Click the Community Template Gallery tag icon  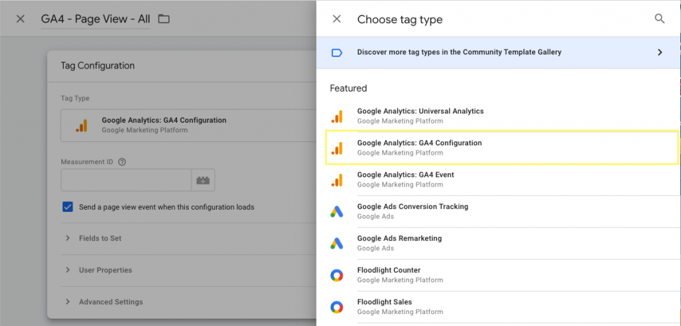pos(337,52)
